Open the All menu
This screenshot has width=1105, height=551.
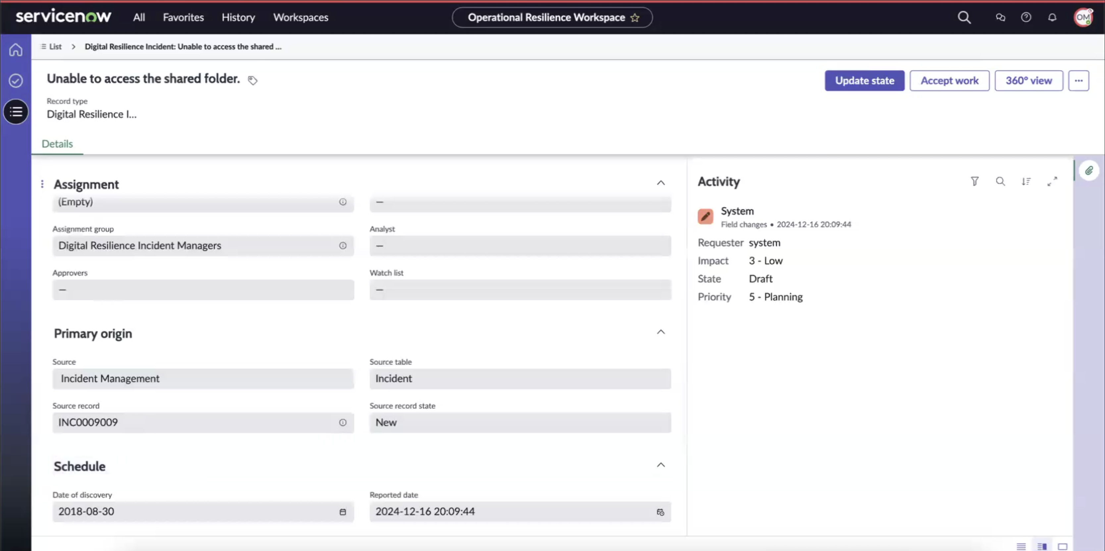click(139, 17)
